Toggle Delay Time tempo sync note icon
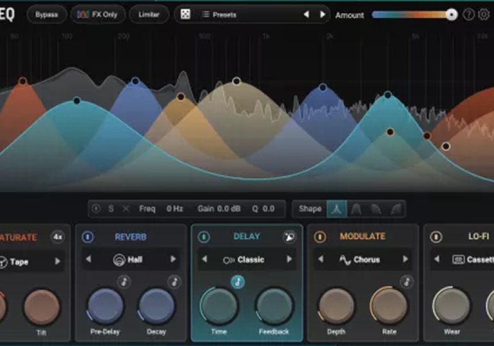 238,282
